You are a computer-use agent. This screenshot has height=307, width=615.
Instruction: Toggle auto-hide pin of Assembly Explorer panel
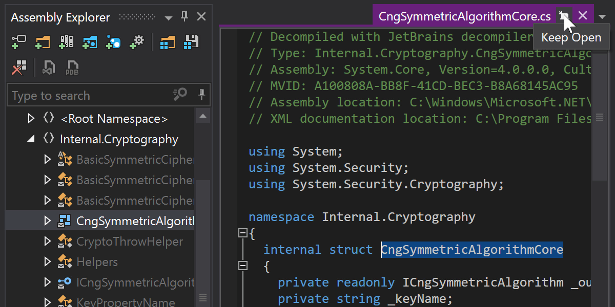pyautogui.click(x=184, y=17)
